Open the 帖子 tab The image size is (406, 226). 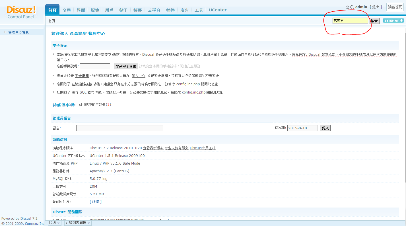tap(123, 10)
